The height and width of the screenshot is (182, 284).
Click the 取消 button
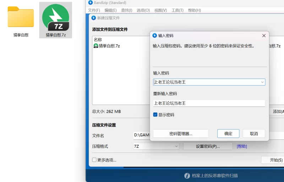coord(253,133)
